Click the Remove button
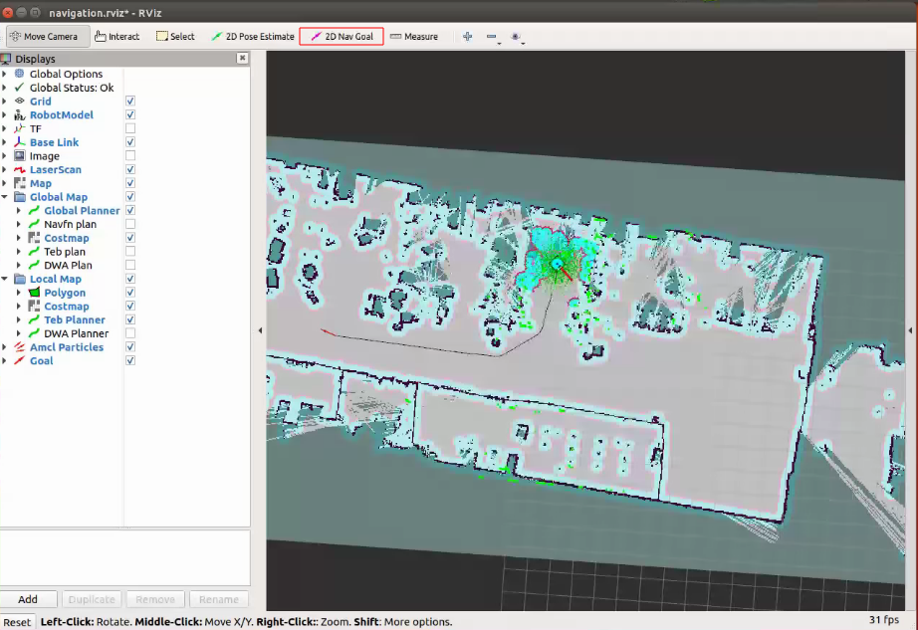Viewport: 918px width, 630px height. [x=155, y=599]
